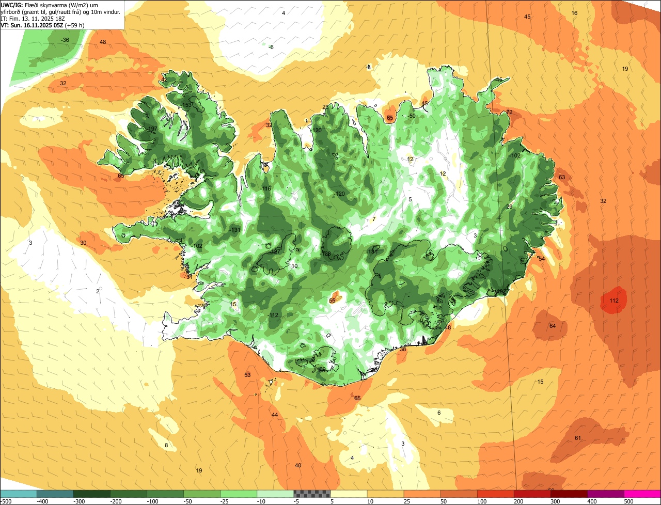The height and width of the screenshot is (505, 661).
Task: Click the checkered -5 to 5 legend swatch
Action: coord(312,493)
